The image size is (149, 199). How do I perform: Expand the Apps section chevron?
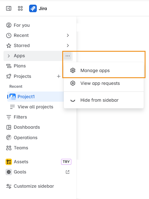click(9, 56)
